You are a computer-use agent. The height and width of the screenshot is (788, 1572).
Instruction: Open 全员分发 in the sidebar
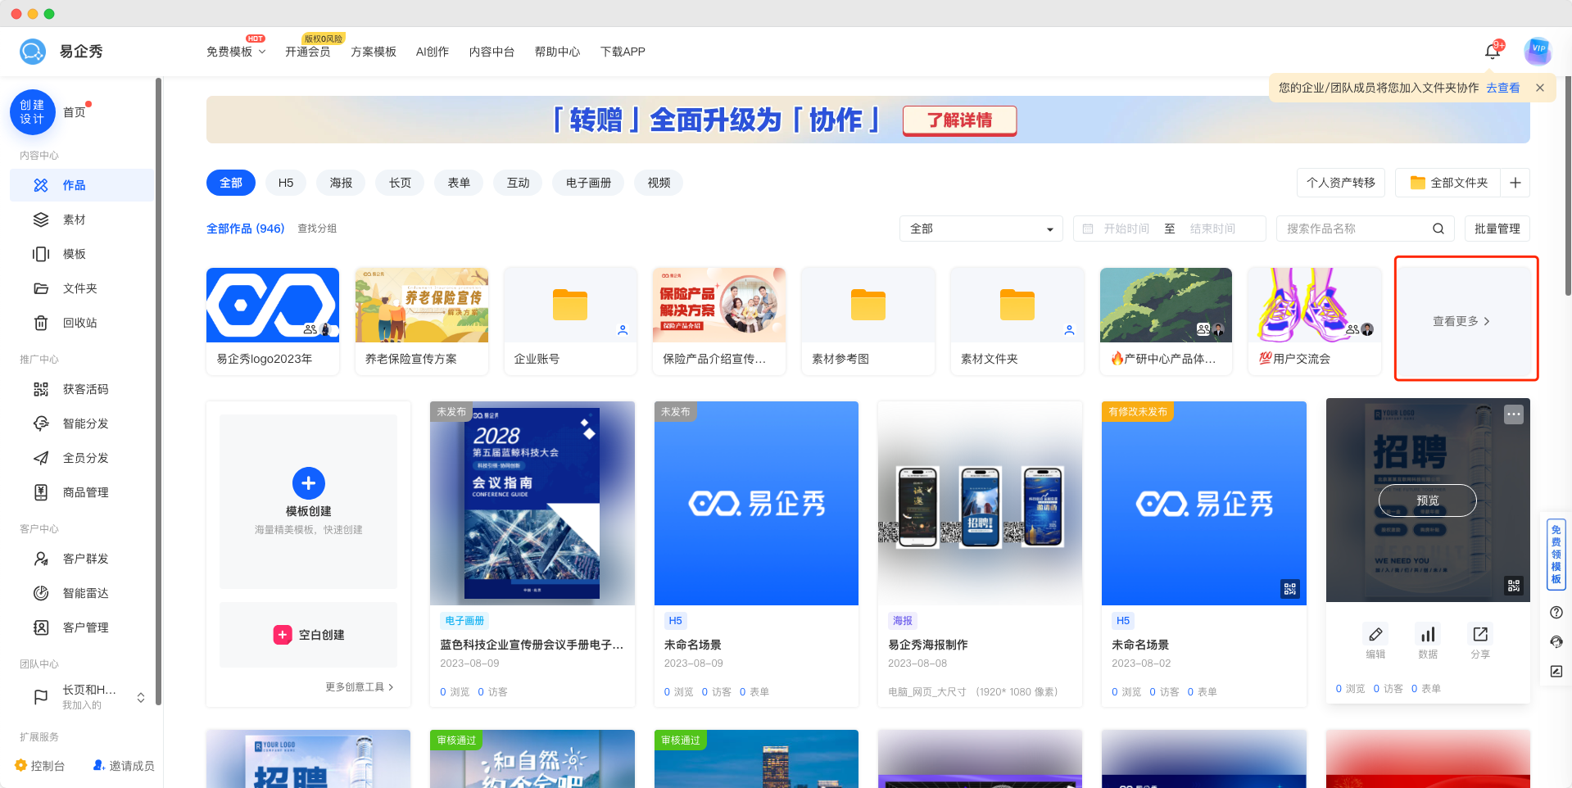tap(82, 458)
